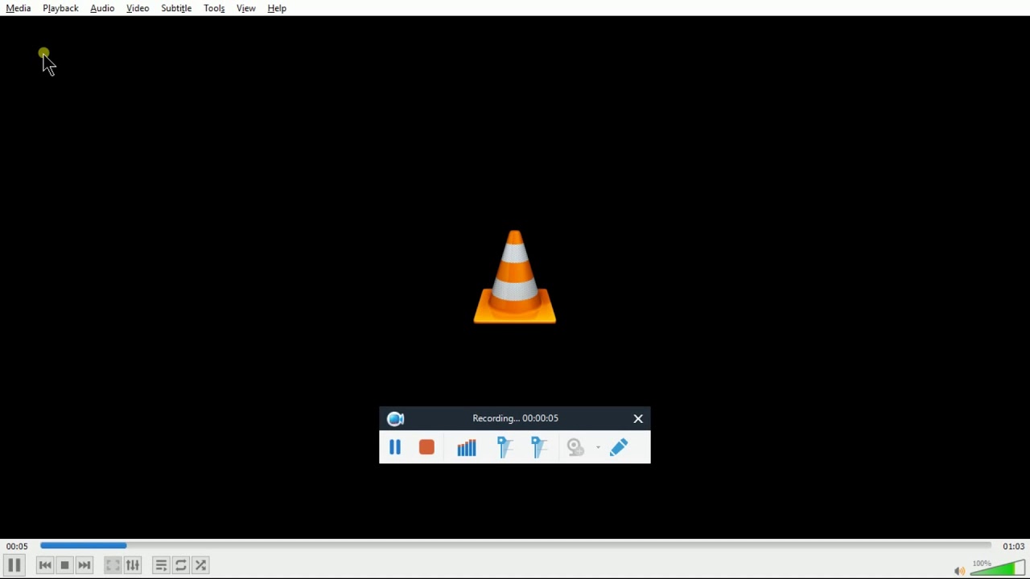This screenshot has width=1030, height=579.
Task: Stop the screen recording
Action: (427, 447)
